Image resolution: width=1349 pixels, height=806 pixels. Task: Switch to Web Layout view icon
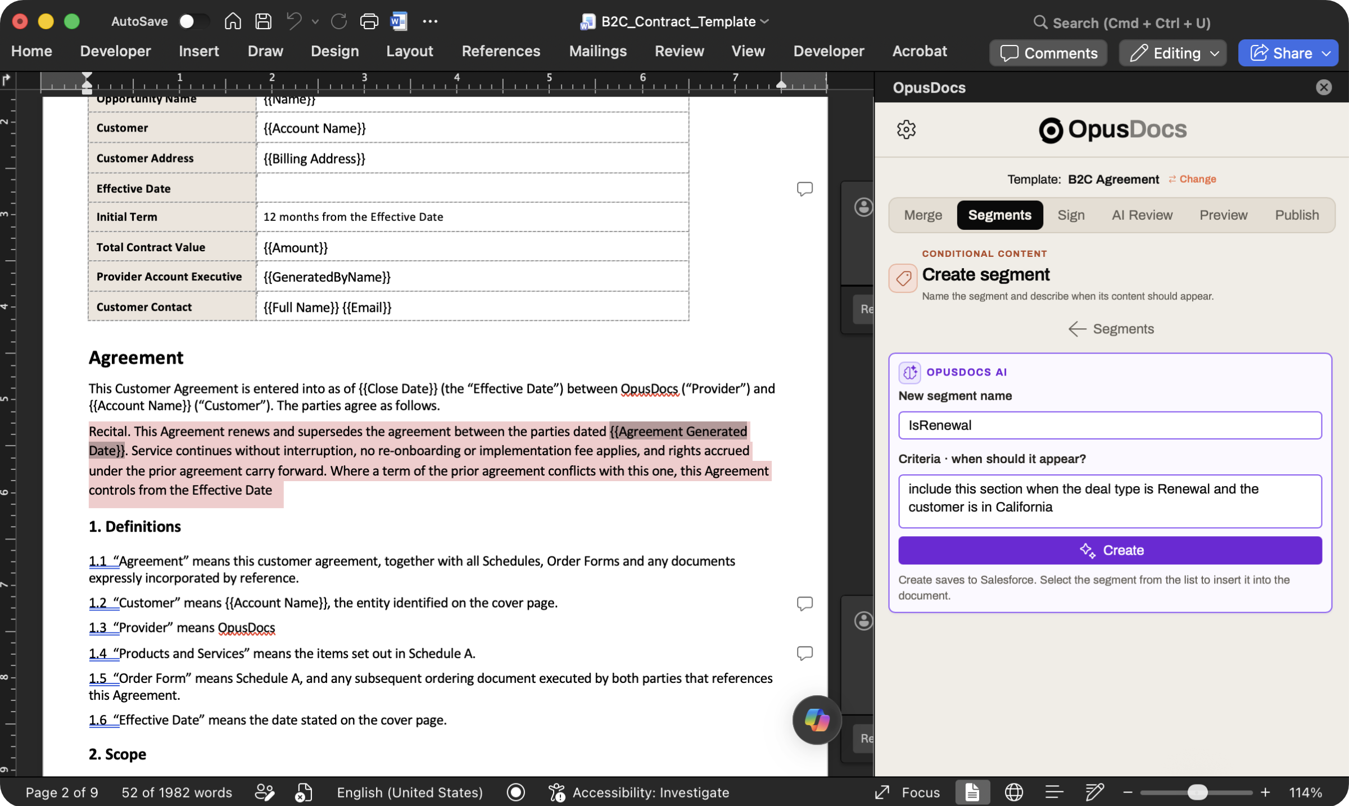(1013, 793)
